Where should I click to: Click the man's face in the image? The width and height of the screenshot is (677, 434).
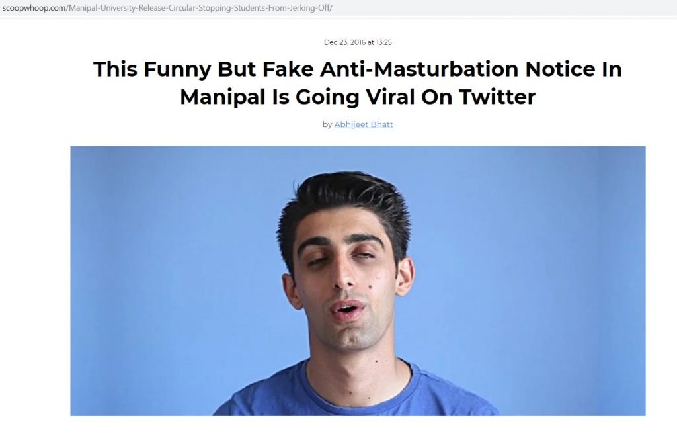pos(352,281)
